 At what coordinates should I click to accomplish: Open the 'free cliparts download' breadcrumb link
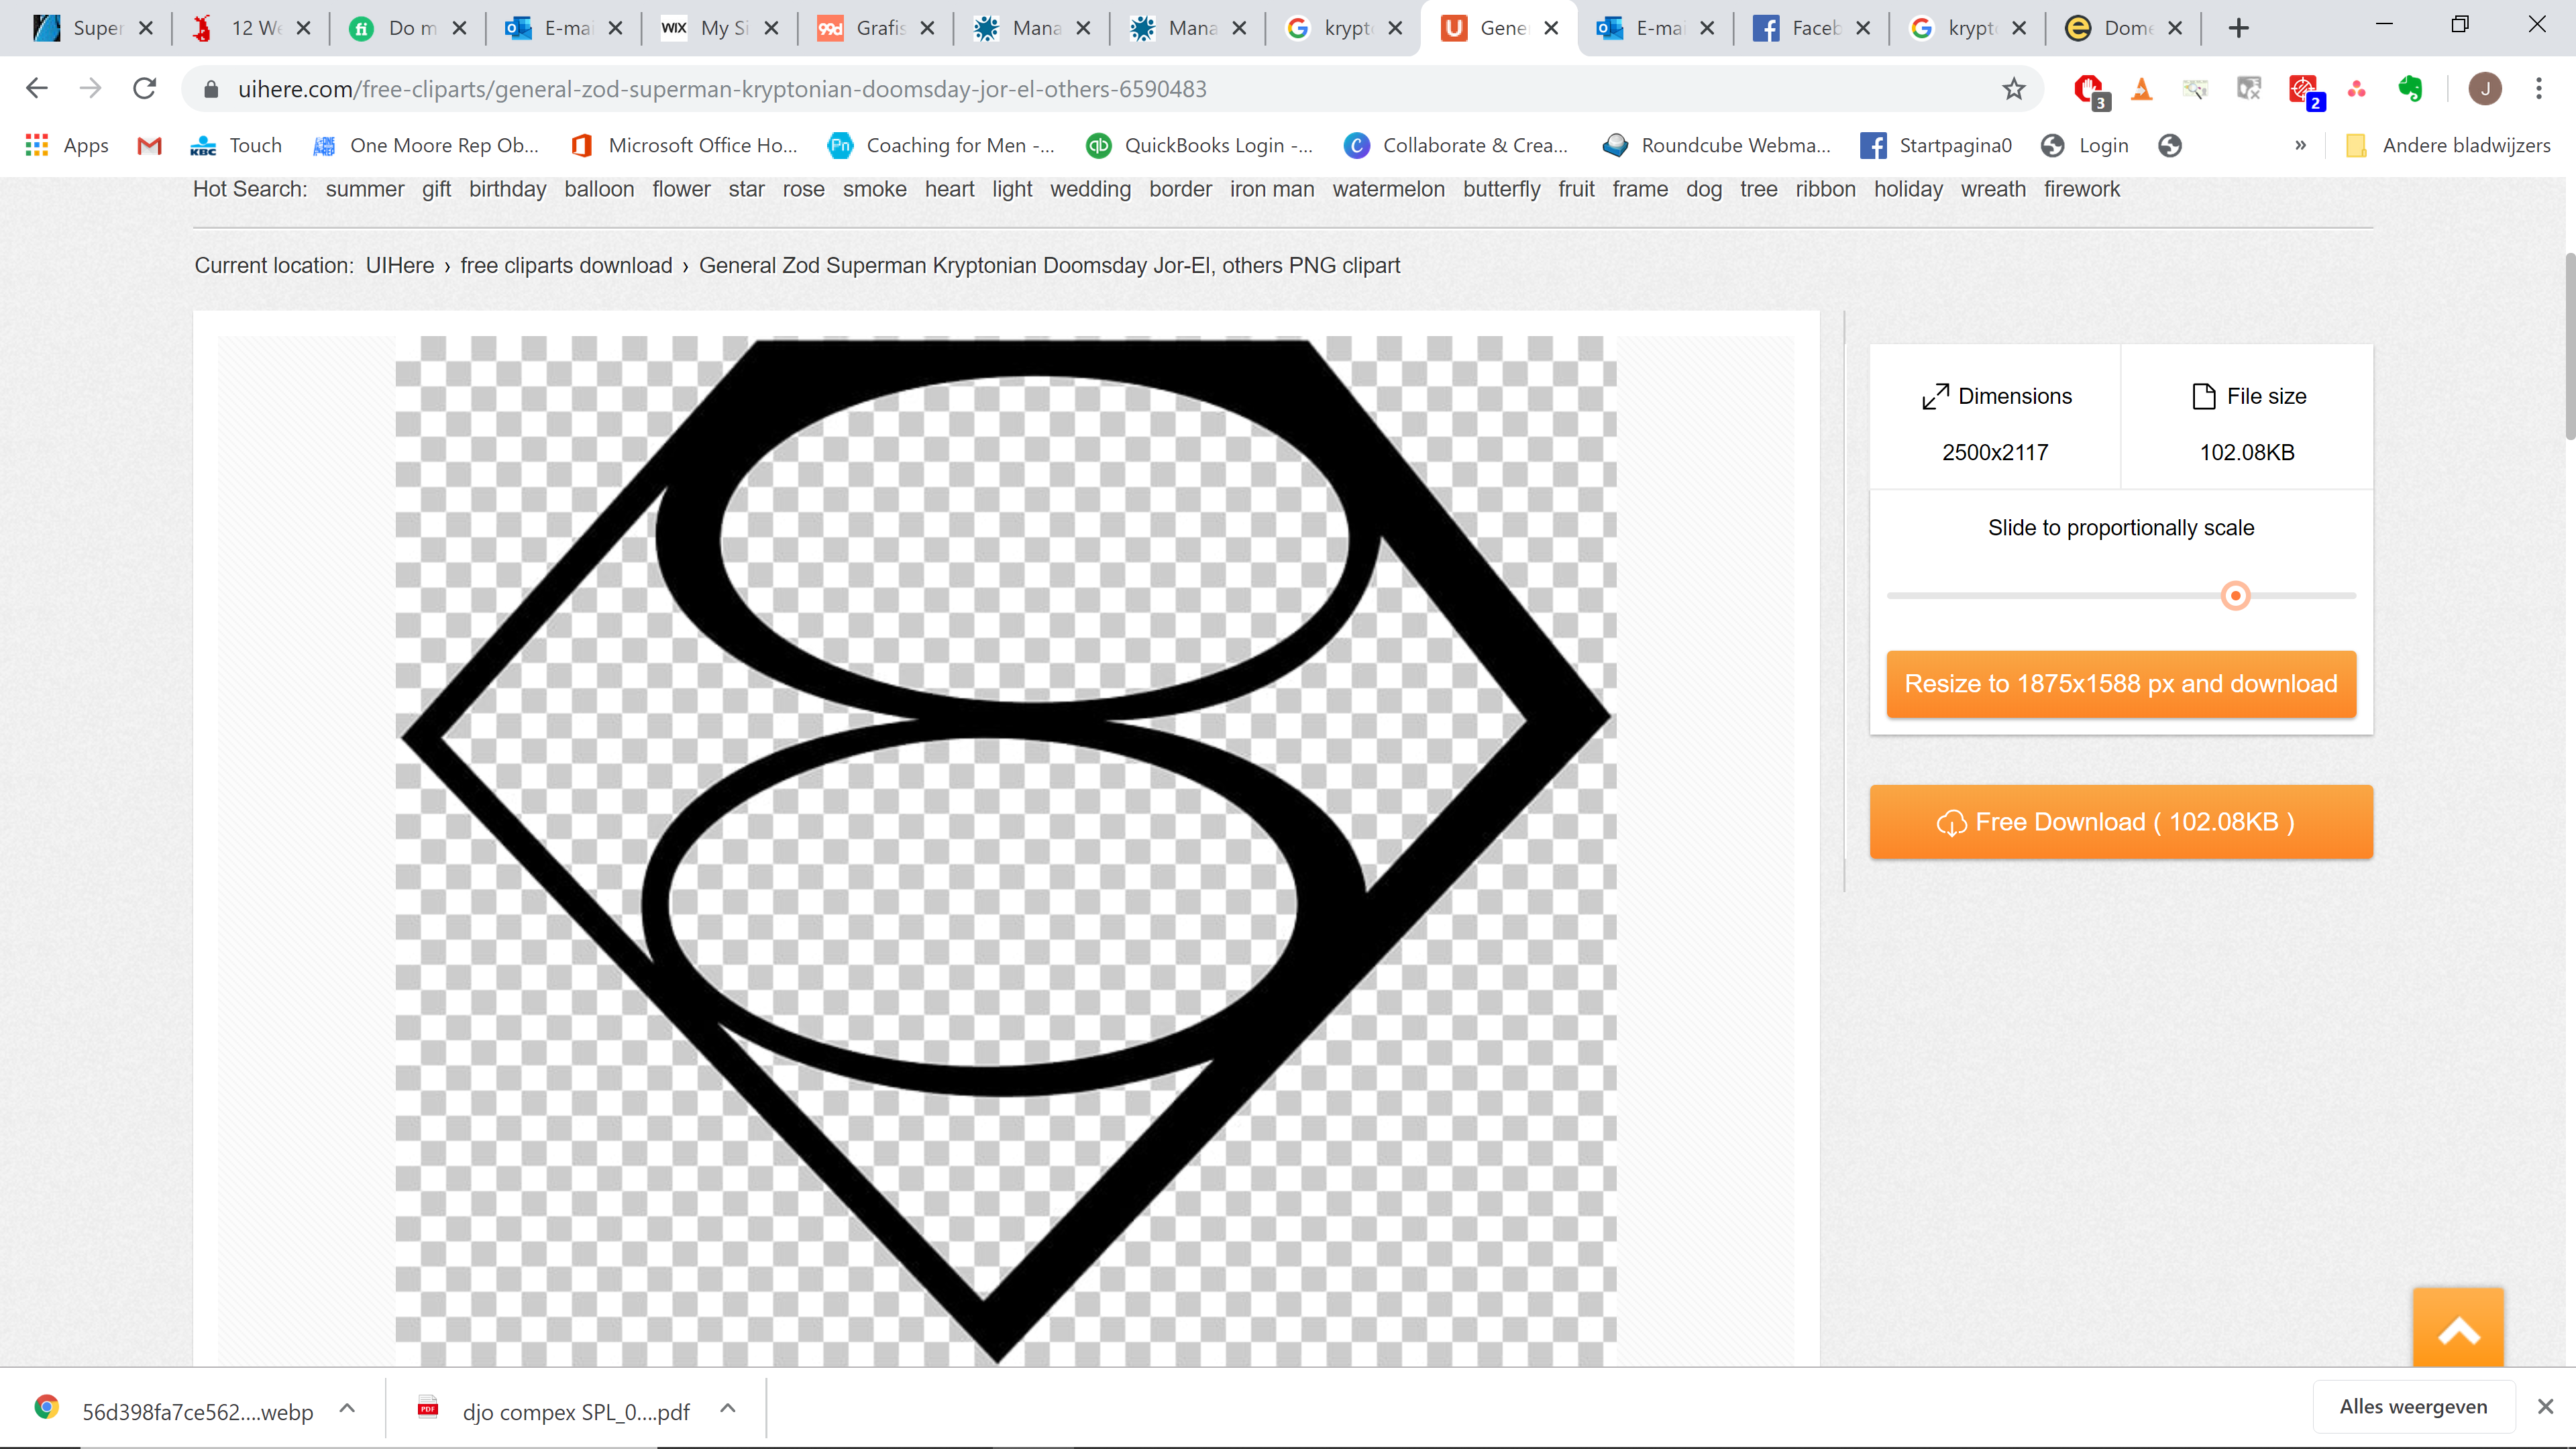pos(566,265)
